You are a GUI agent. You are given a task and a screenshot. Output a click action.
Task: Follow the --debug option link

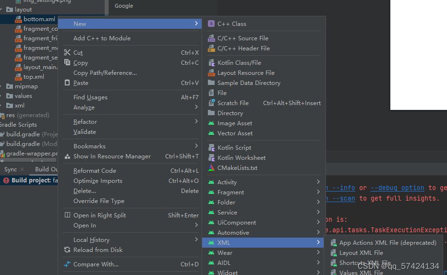[398, 188]
